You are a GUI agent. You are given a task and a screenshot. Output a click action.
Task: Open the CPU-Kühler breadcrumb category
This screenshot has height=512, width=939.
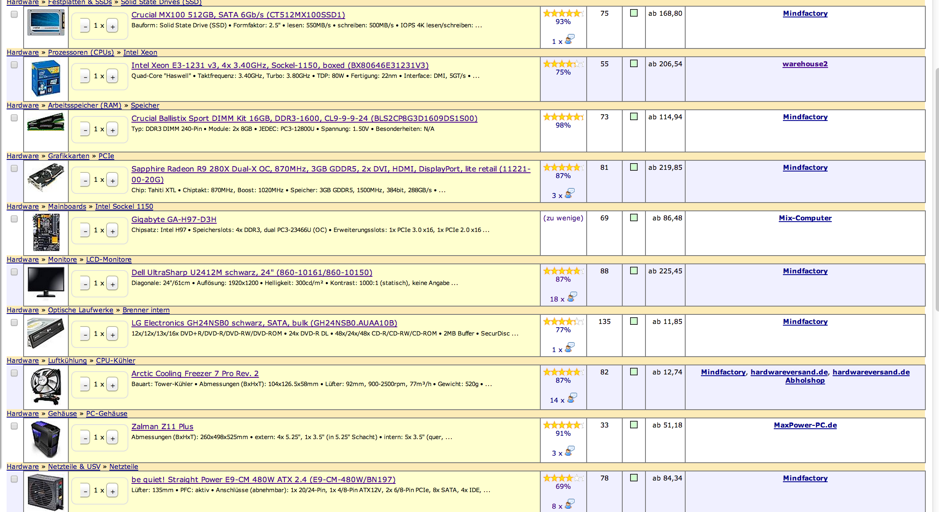(x=116, y=360)
